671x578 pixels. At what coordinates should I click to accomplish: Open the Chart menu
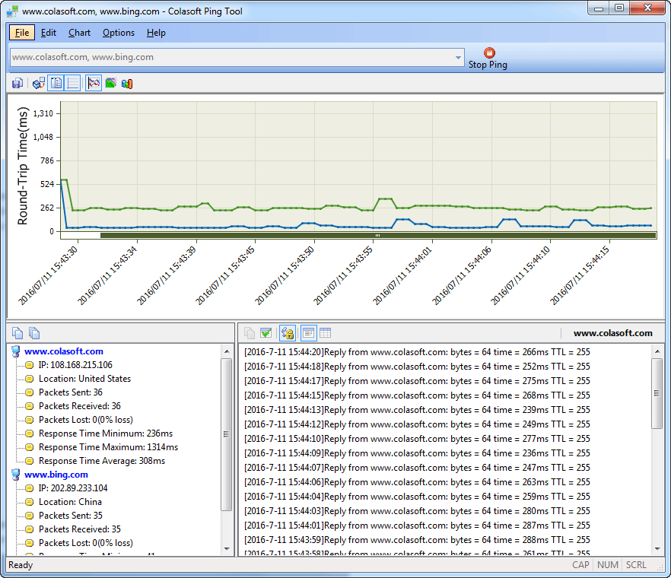79,33
